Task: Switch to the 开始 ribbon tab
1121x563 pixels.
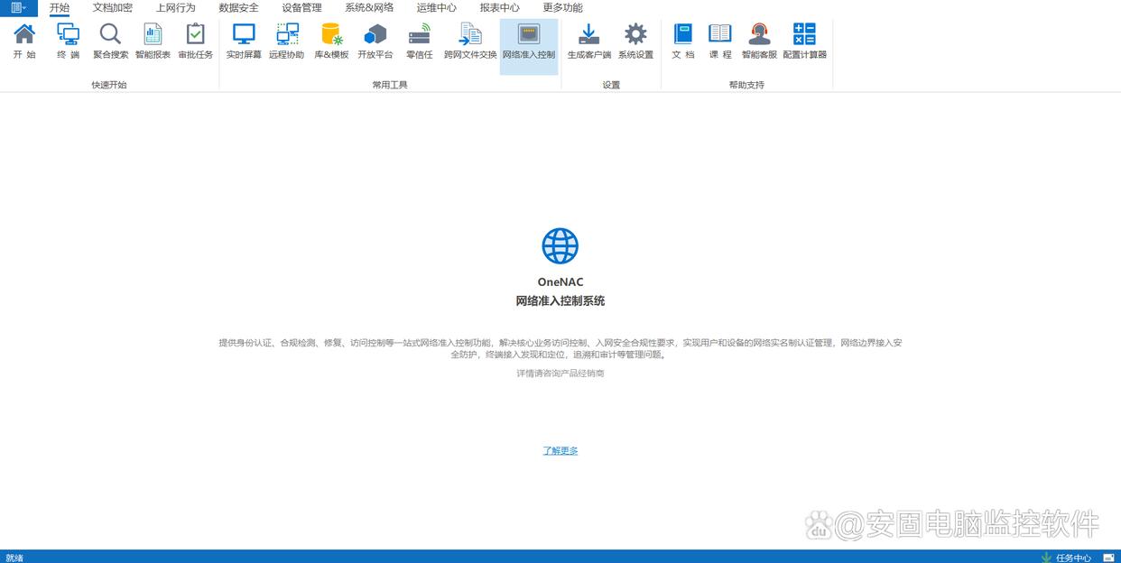Action: tap(60, 8)
